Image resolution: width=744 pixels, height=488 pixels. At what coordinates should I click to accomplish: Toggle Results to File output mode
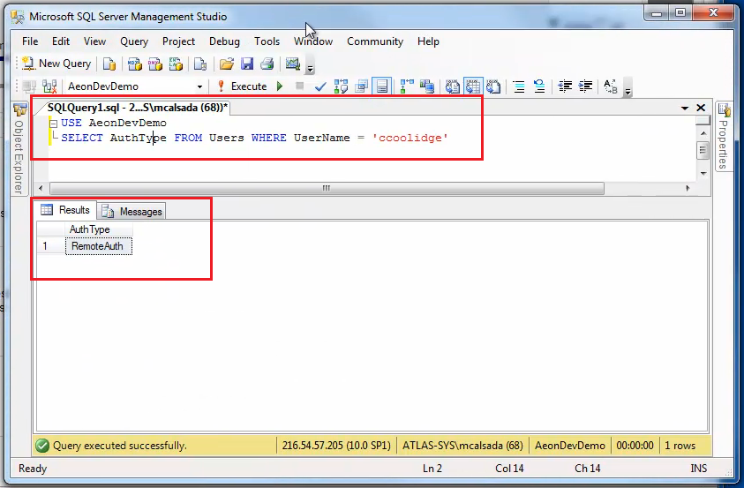click(x=494, y=86)
